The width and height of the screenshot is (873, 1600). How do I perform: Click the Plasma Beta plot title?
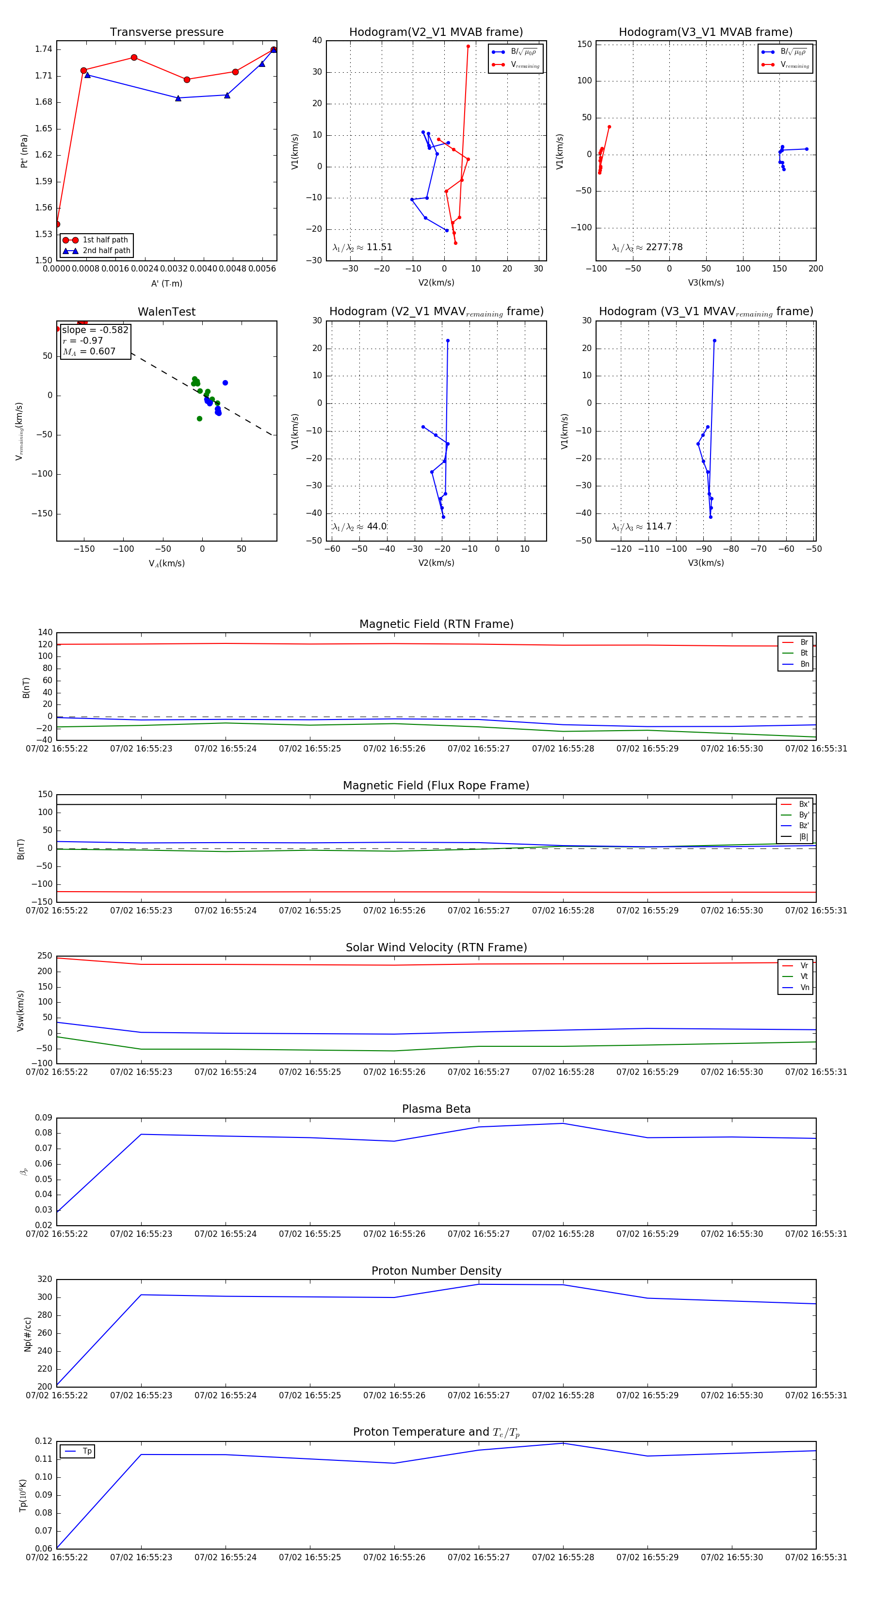point(436,1109)
